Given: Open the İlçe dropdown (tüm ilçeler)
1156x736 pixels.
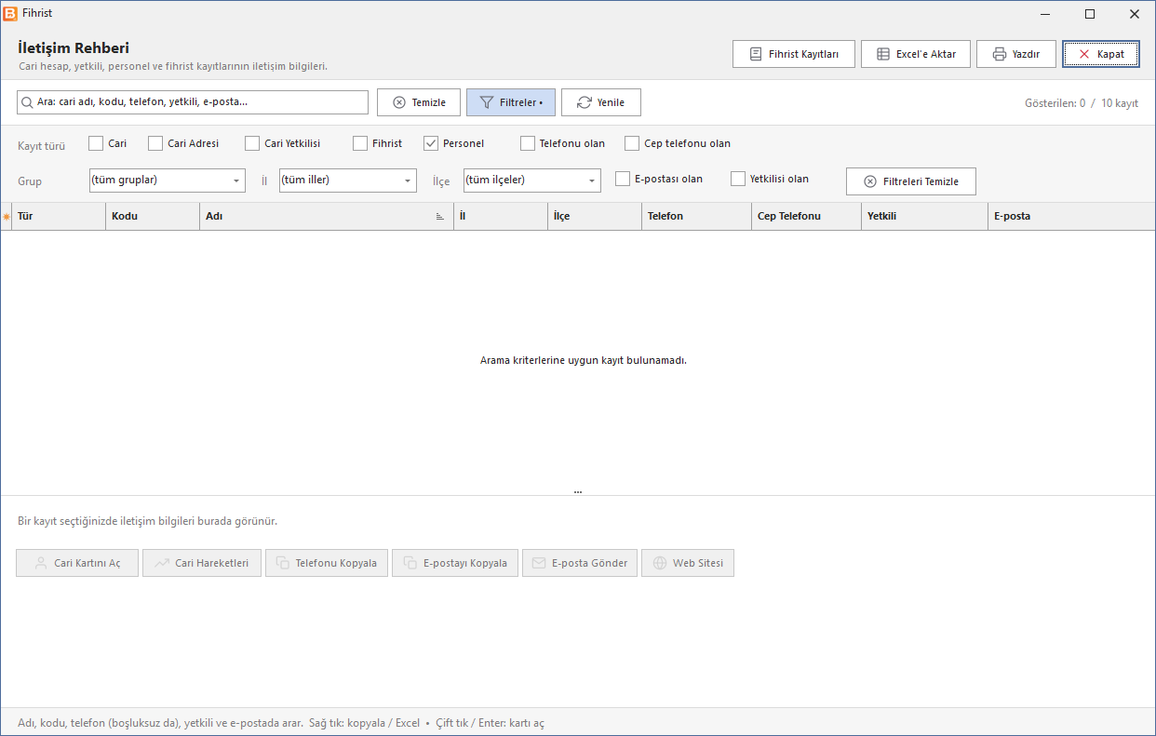Looking at the screenshot, I should 532,181.
